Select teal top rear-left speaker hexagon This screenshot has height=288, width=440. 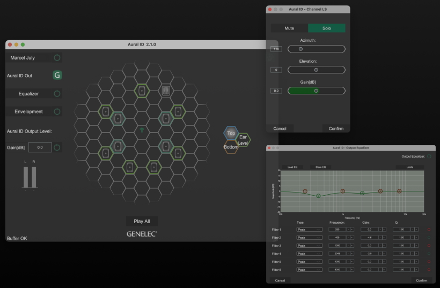(118, 146)
